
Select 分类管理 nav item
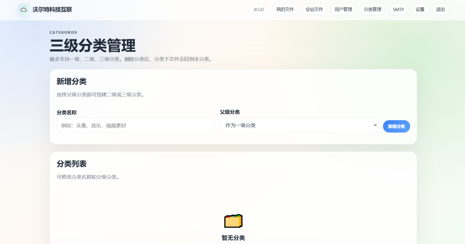pos(372,10)
